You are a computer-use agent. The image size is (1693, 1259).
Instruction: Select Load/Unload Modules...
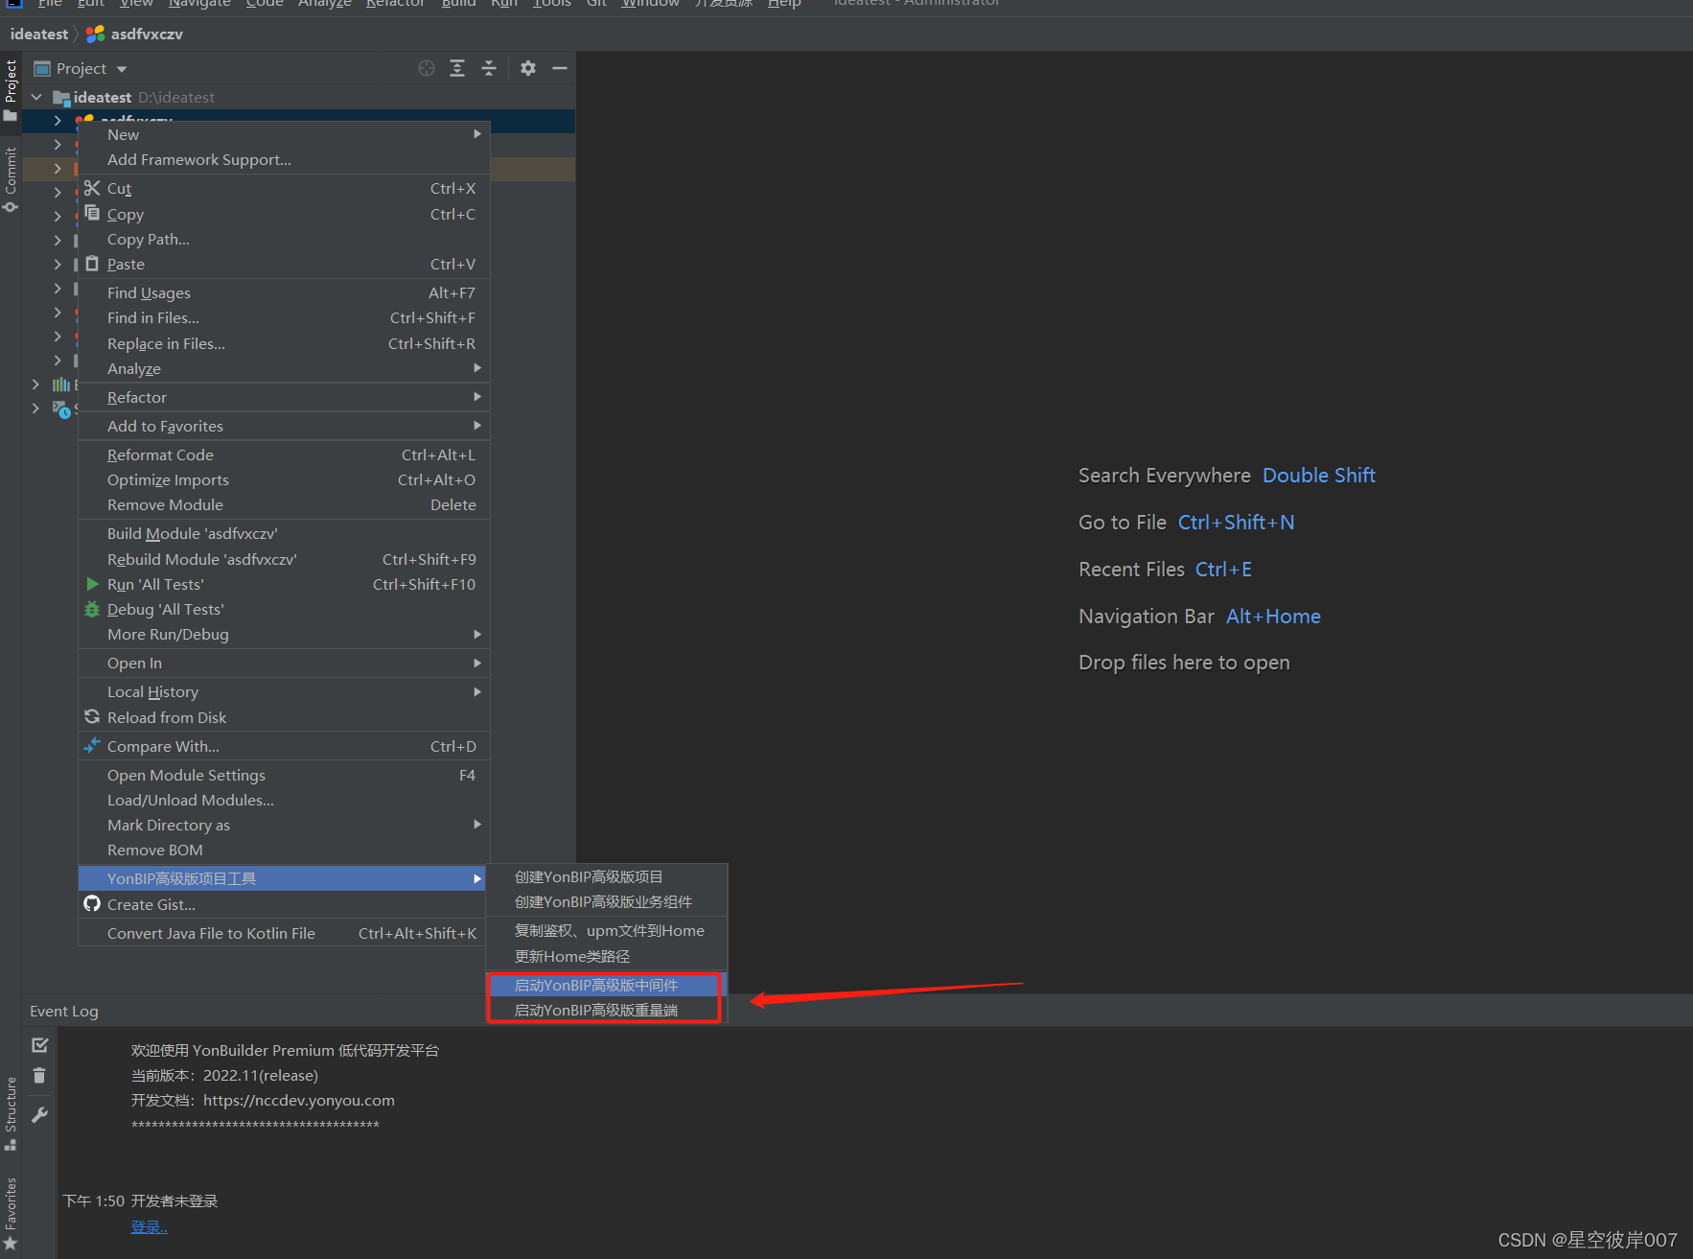click(284, 801)
